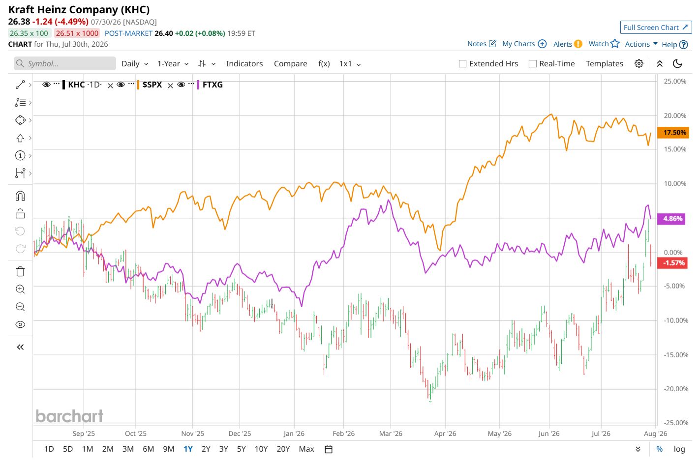
Task: Open the KHC series options ellipsis
Action: point(57,84)
